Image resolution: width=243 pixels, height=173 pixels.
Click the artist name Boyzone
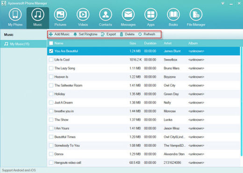pos(170,77)
